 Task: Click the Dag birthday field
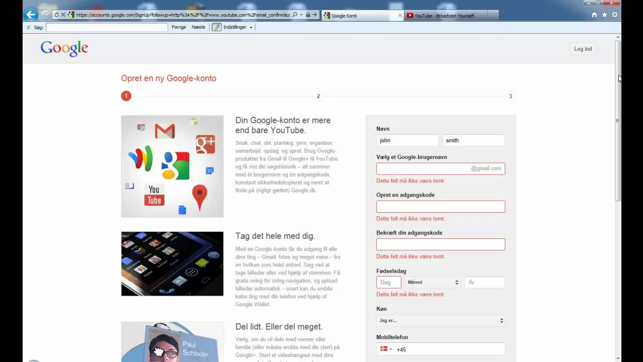(x=389, y=282)
